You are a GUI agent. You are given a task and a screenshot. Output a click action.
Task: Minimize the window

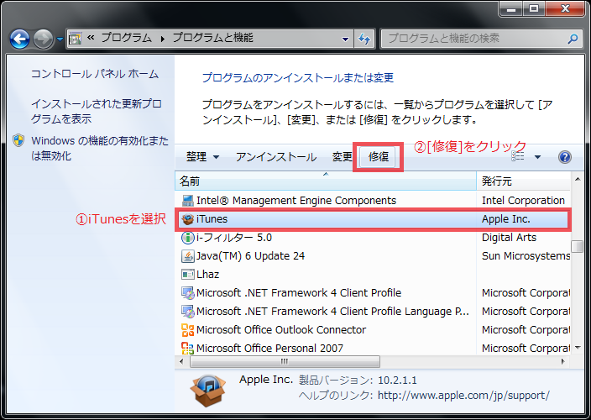[x=511, y=8]
